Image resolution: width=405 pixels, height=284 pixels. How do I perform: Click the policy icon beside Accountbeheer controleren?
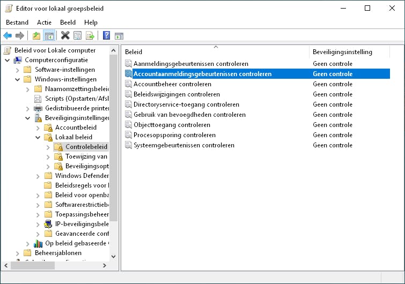[x=128, y=84]
